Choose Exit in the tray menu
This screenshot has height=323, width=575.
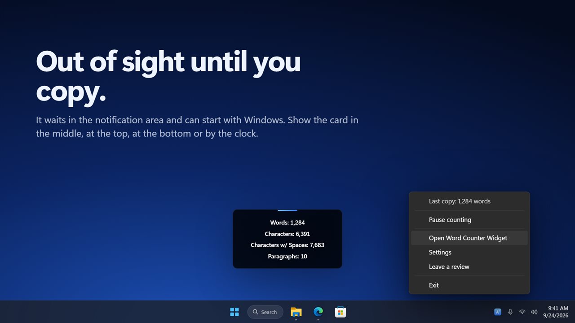point(469,285)
